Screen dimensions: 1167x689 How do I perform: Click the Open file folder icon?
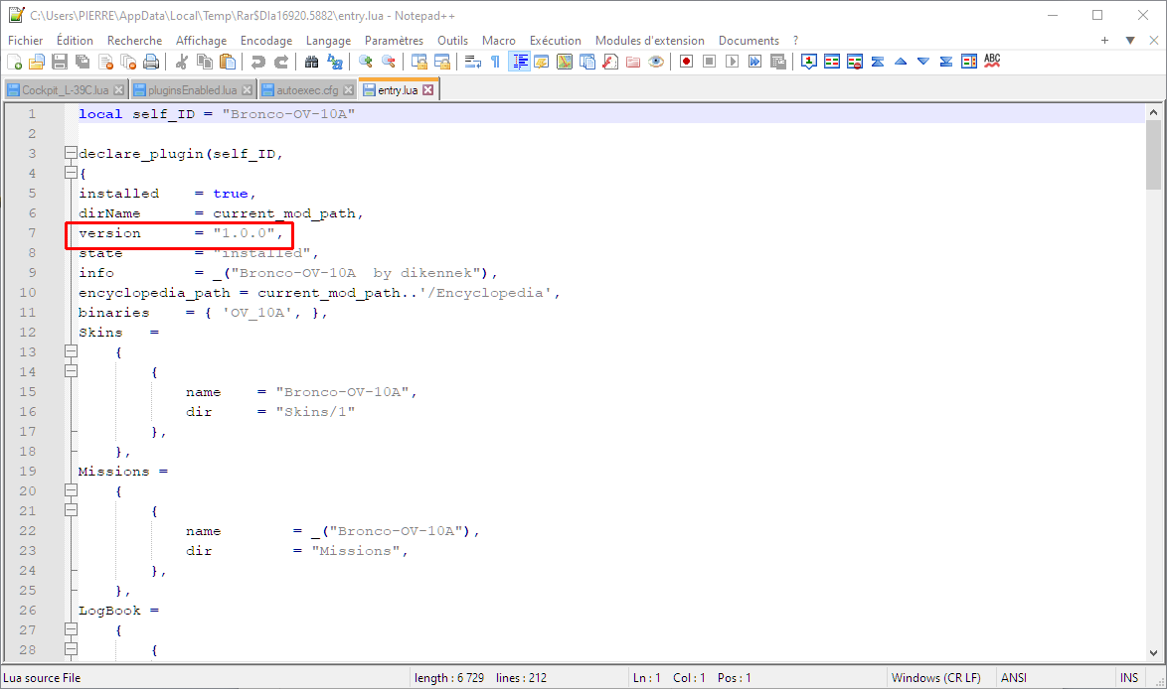tap(37, 62)
